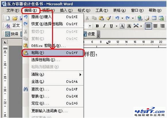Open the 格式 menu in menu bar
167x118 pixels.
click(x=84, y=10)
